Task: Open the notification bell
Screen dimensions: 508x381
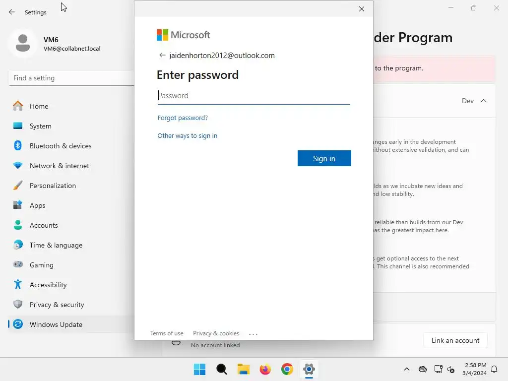Action: point(494,369)
